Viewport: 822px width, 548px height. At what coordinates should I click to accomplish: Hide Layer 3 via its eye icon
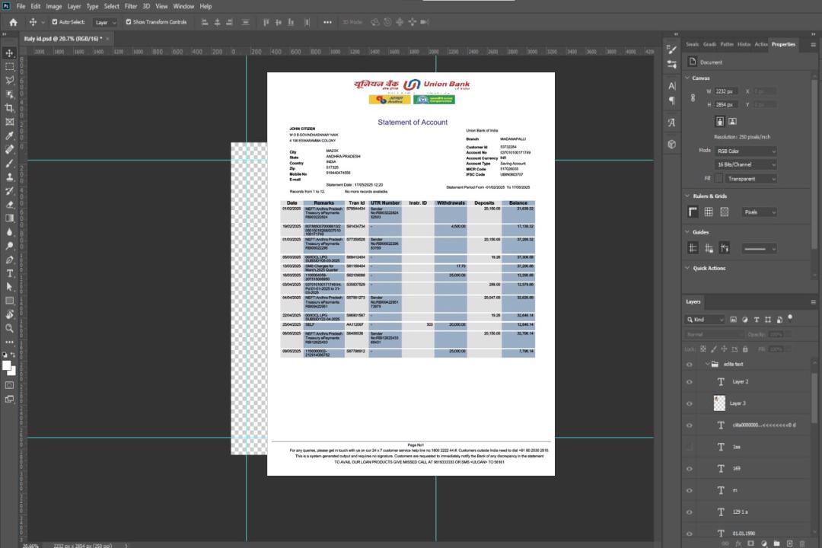690,404
